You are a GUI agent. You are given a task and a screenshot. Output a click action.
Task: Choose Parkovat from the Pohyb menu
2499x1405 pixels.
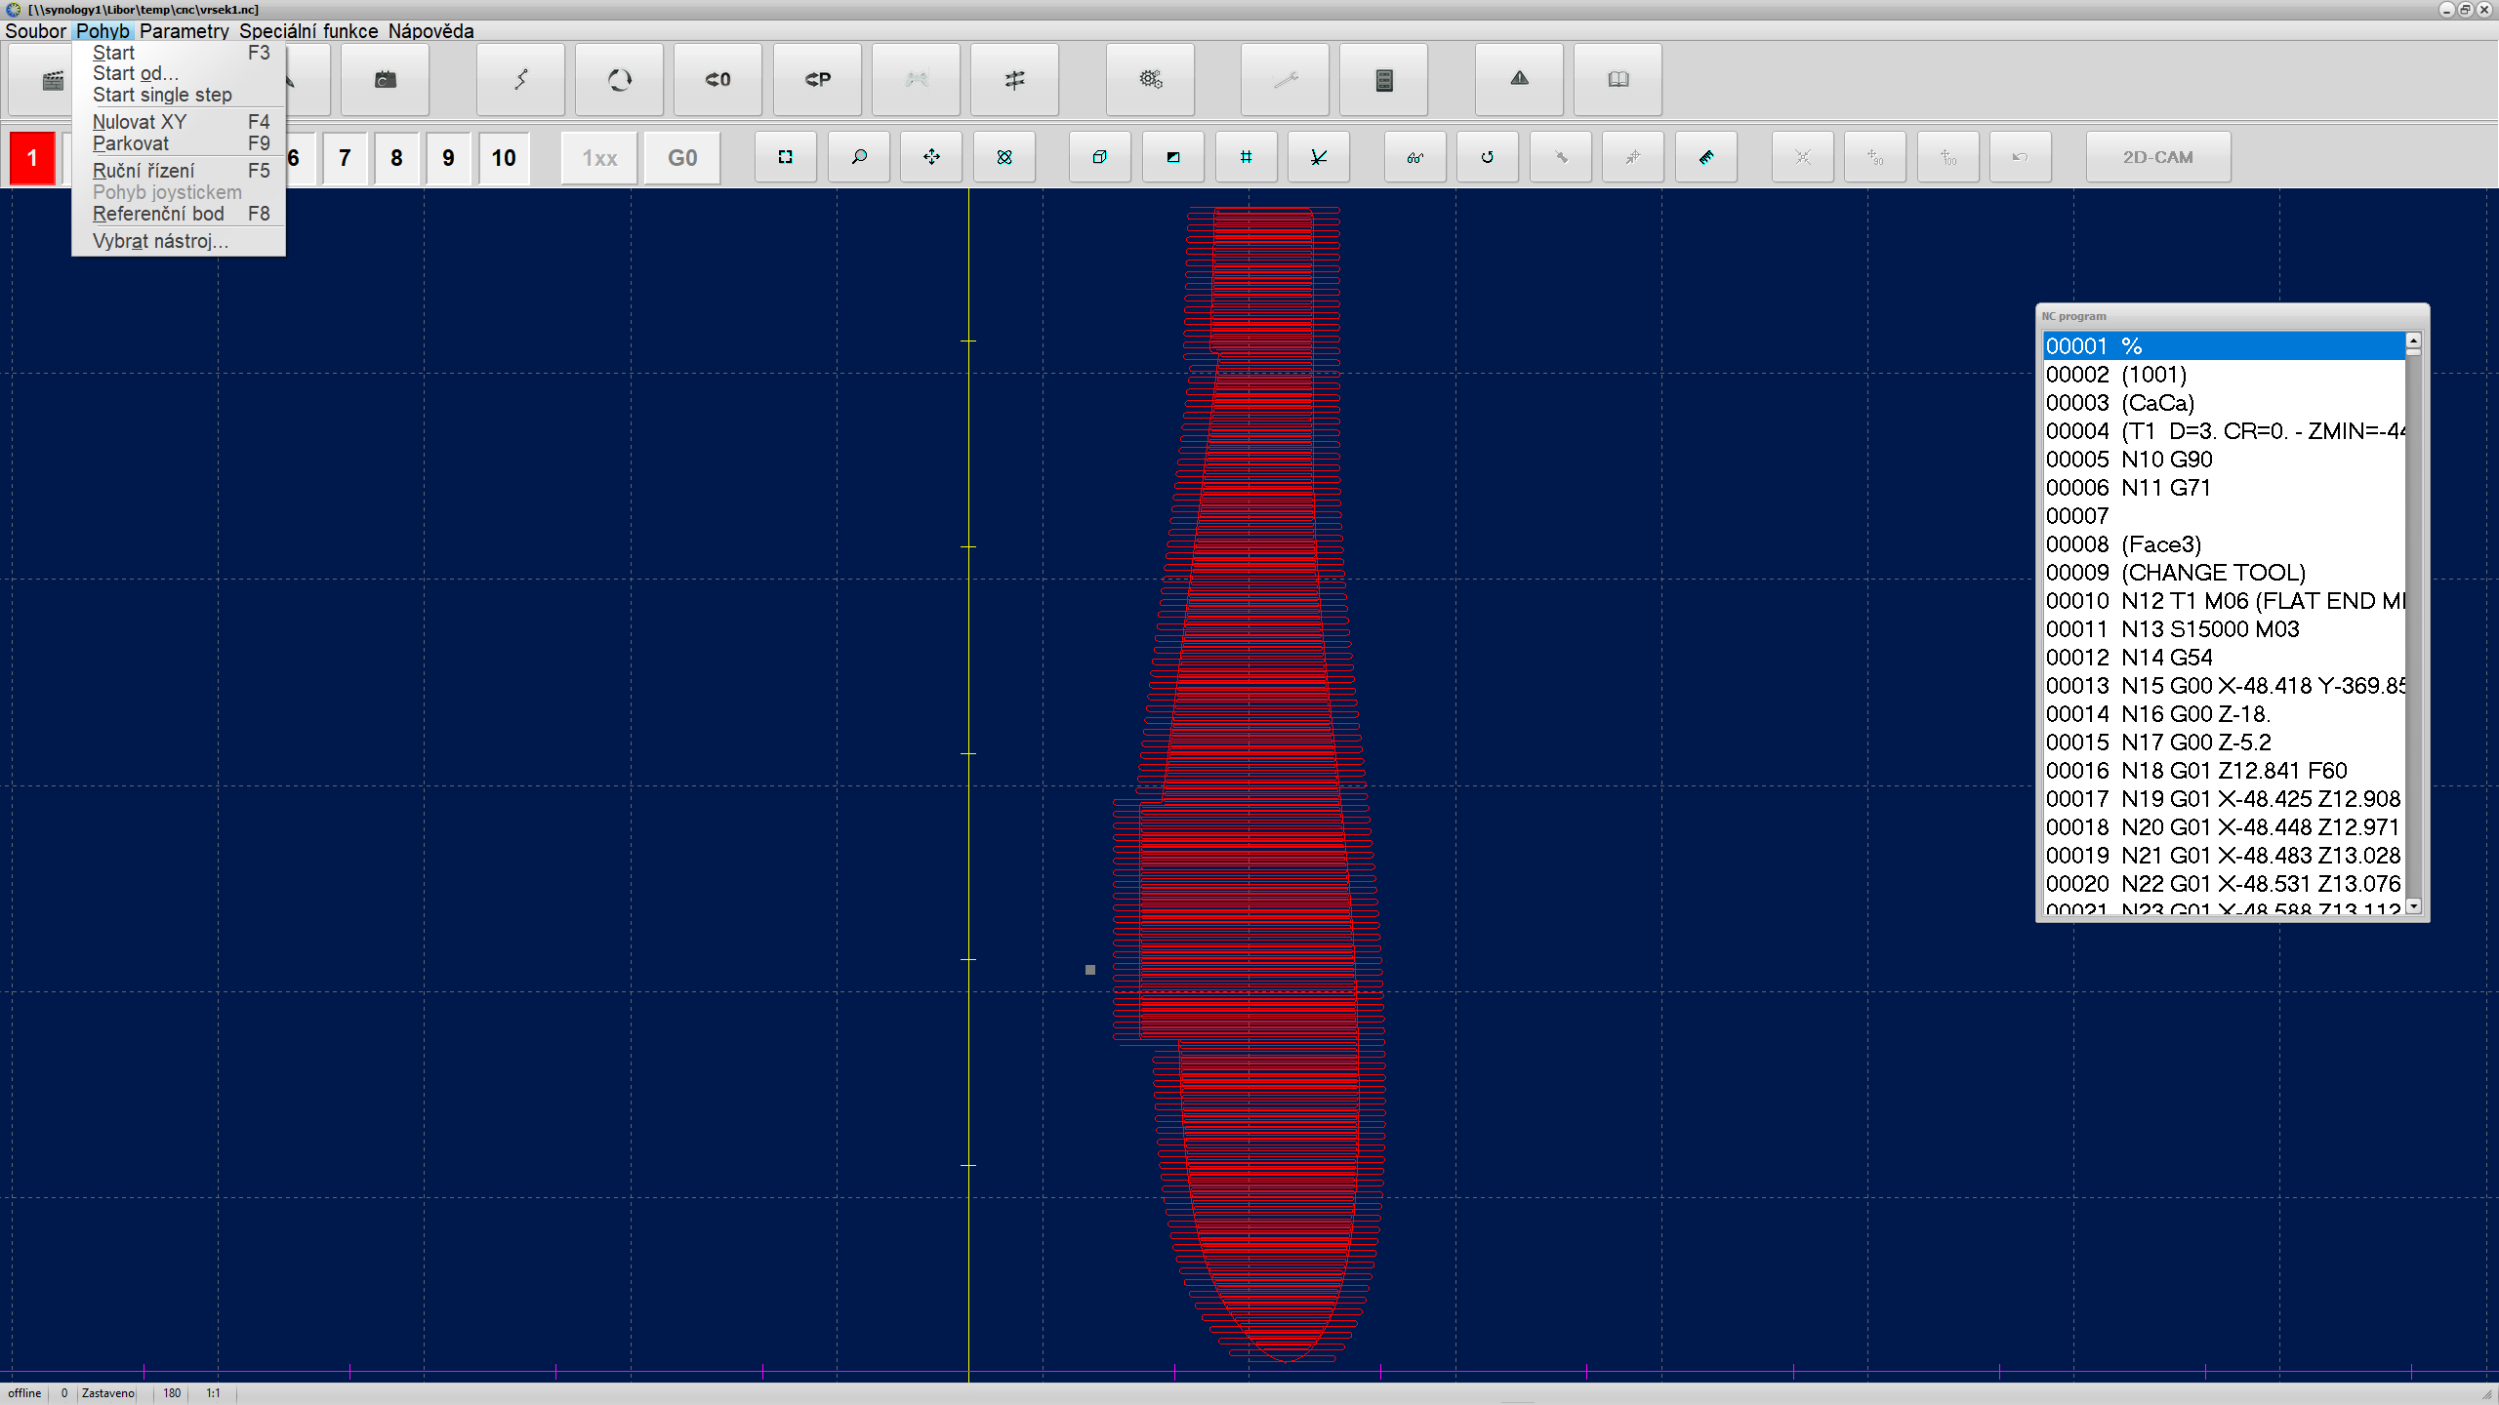click(131, 143)
